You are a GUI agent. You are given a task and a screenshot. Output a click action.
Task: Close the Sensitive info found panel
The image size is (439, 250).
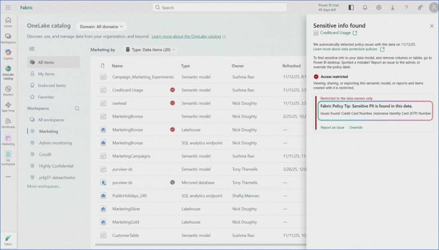pyautogui.click(x=431, y=26)
